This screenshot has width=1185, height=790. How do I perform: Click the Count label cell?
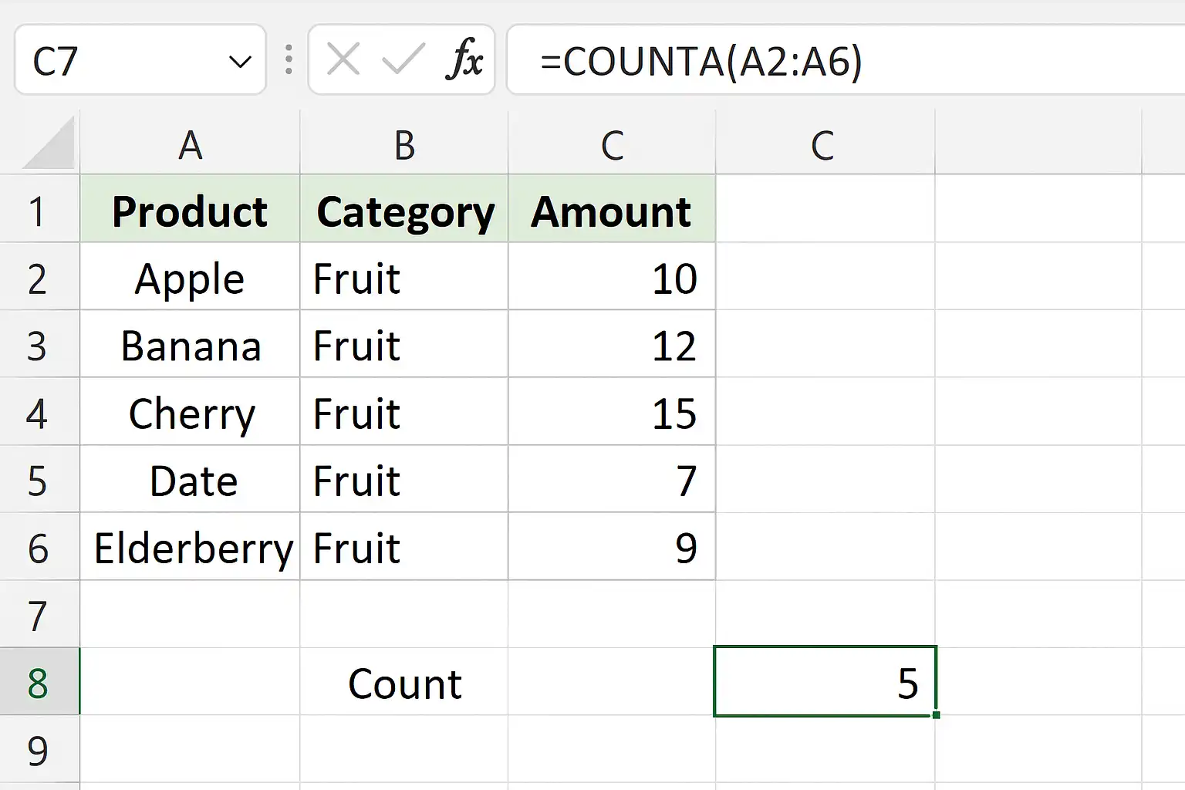(x=404, y=683)
